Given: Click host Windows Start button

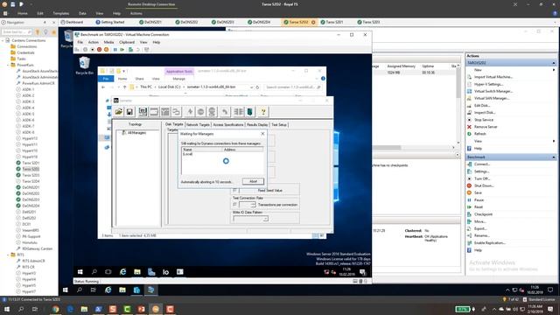Looking at the screenshot, I should [x=6, y=309].
